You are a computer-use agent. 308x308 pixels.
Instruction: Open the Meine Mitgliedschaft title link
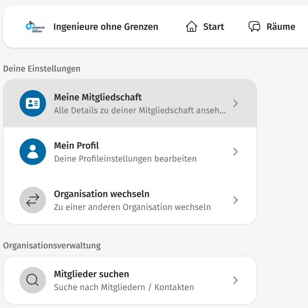(98, 97)
